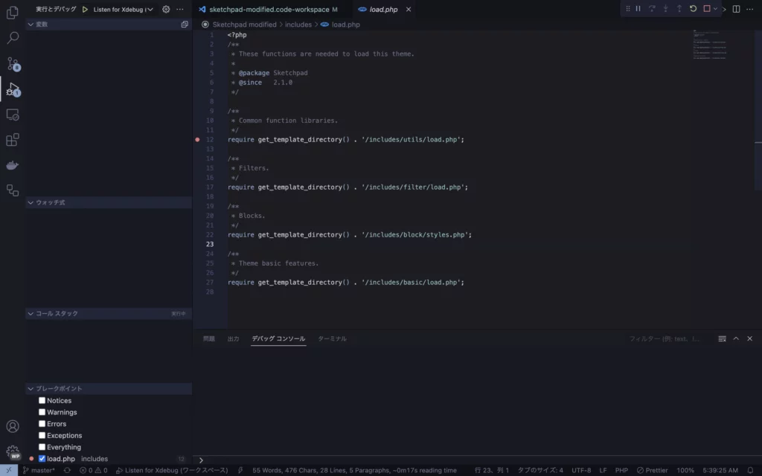
Task: Click Listen for Xdebug (ワークスペース) in status bar
Action: 172,470
